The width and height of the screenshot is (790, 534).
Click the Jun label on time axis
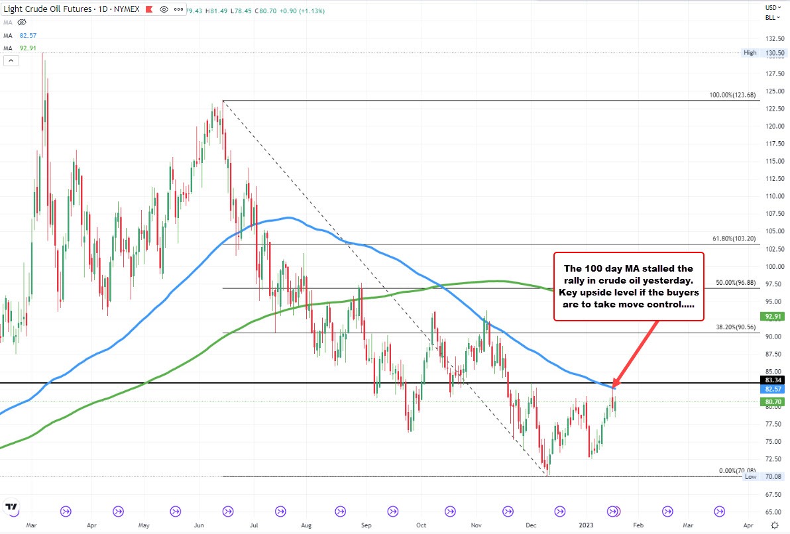(199, 525)
